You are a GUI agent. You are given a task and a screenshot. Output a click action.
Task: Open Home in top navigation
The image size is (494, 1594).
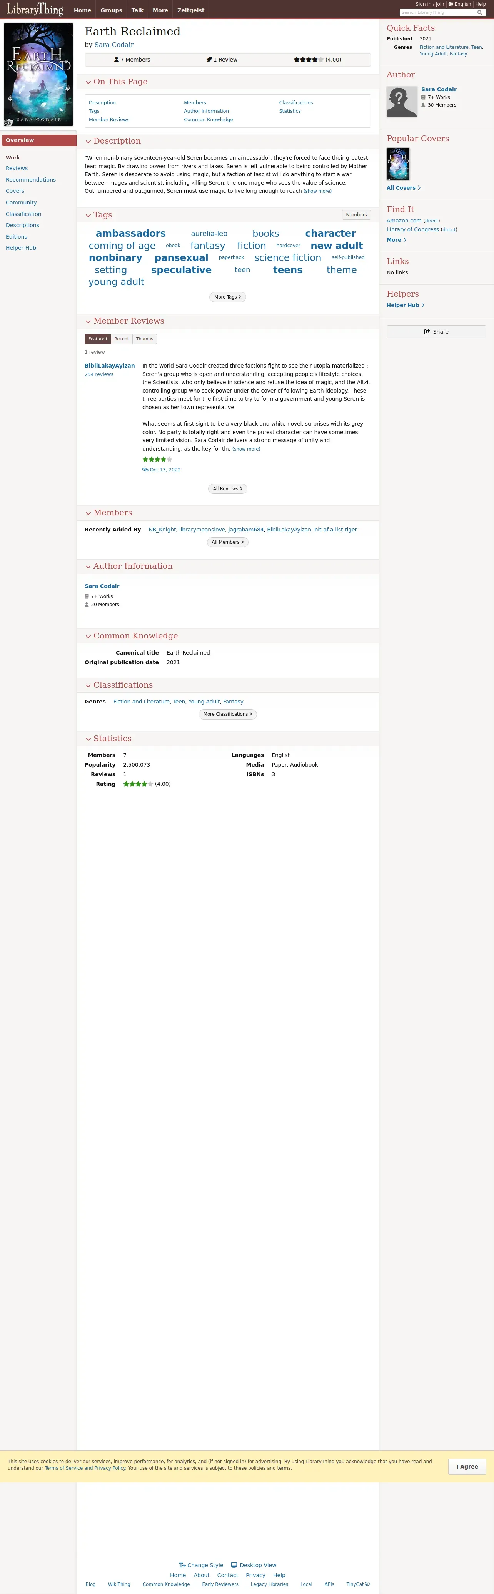[82, 10]
